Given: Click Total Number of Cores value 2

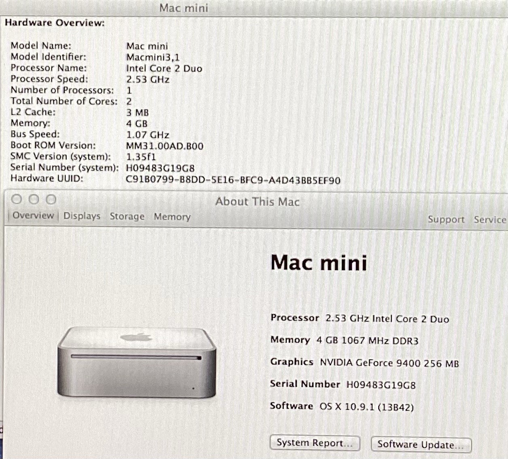Looking at the screenshot, I should coord(129,102).
